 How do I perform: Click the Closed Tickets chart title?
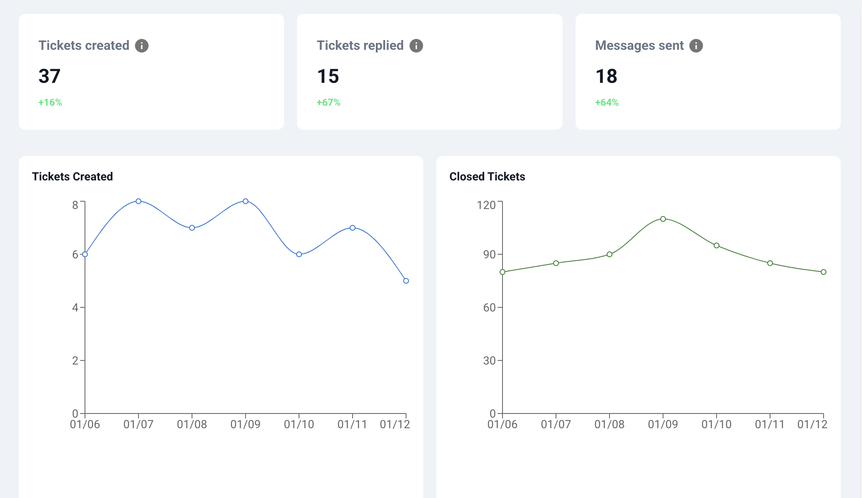[x=487, y=177]
